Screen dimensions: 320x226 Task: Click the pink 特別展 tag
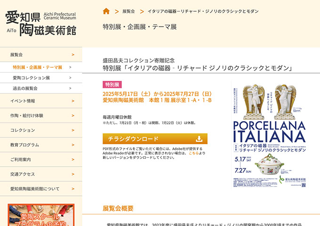(112, 85)
